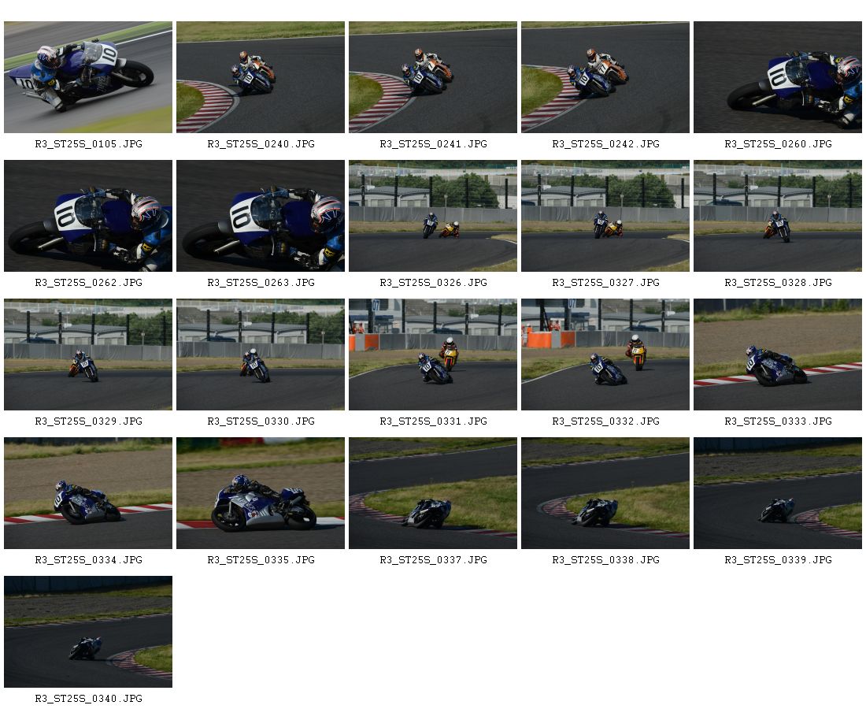Click the R3_ST25S_0326.JPG thumbnail
The image size is (866, 709).
433,216
